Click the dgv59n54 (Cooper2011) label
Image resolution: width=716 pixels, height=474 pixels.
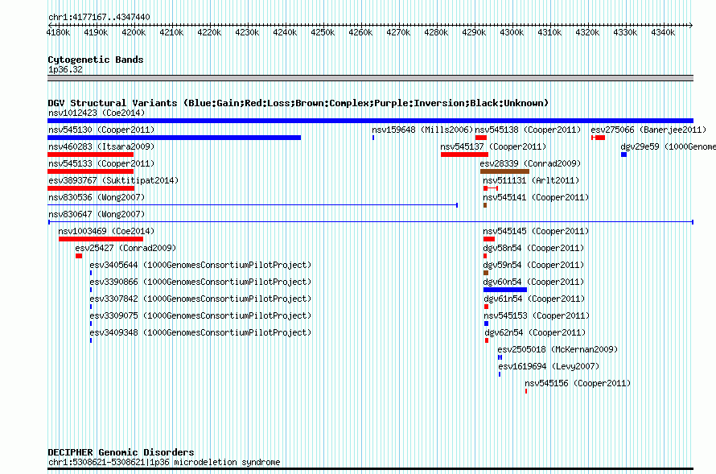(533, 265)
